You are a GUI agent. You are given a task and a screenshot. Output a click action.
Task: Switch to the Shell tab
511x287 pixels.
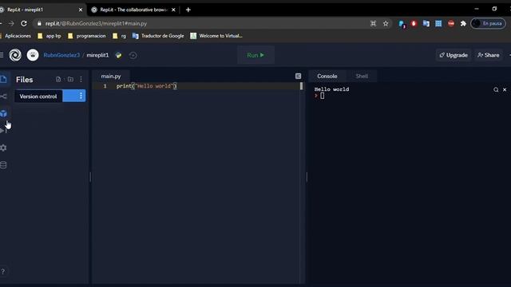pos(362,77)
